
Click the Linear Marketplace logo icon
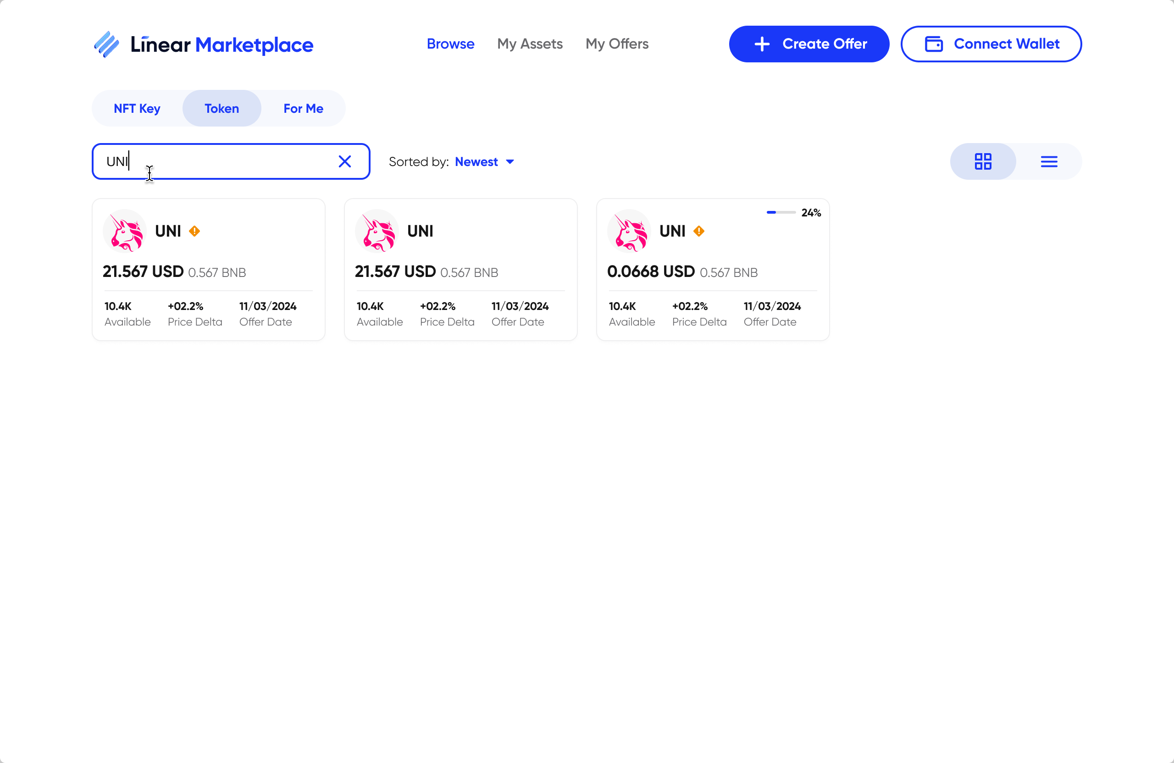tap(106, 44)
